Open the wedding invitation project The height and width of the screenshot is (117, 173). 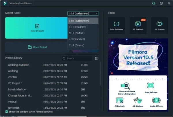(x=52, y=65)
